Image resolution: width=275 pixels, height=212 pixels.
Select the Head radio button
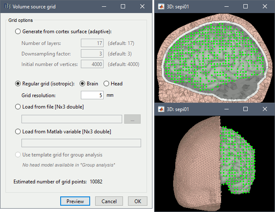tap(107, 84)
